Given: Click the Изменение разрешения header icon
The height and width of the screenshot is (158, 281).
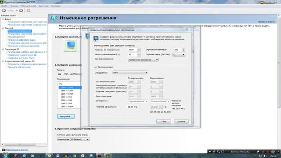Looking at the screenshot, I should pos(54,18).
